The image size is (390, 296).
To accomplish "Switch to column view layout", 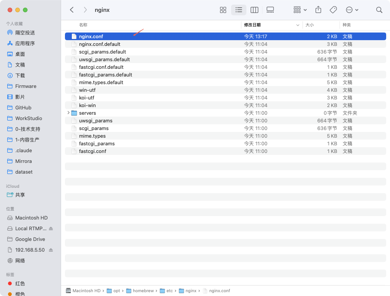I will coord(254,10).
